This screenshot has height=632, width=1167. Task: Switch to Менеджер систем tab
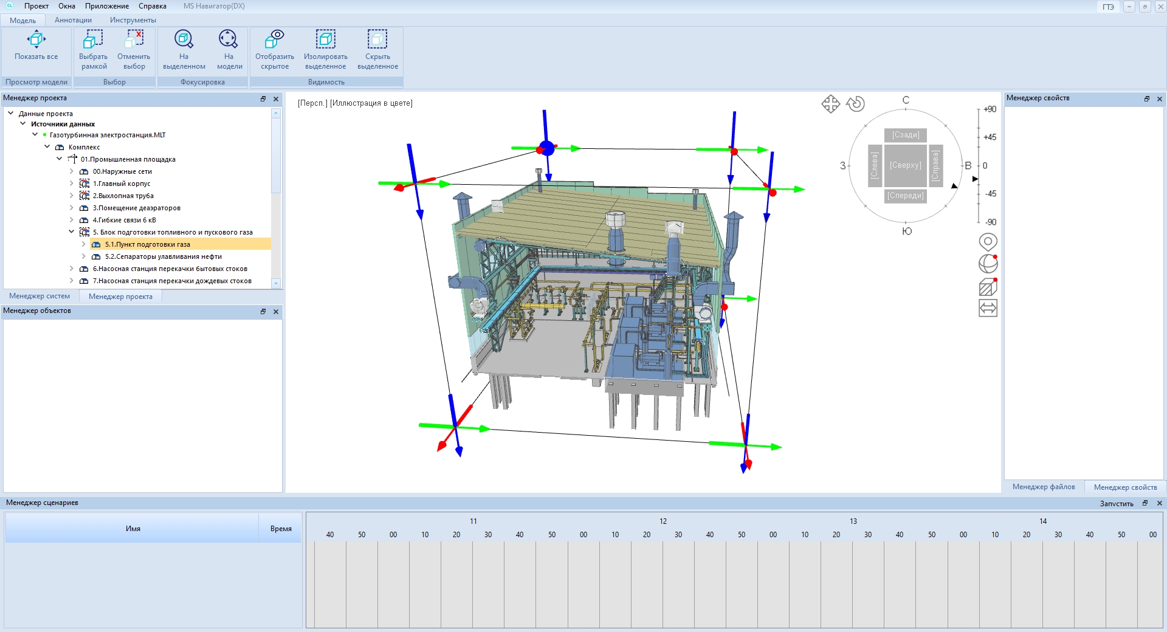pyautogui.click(x=40, y=297)
